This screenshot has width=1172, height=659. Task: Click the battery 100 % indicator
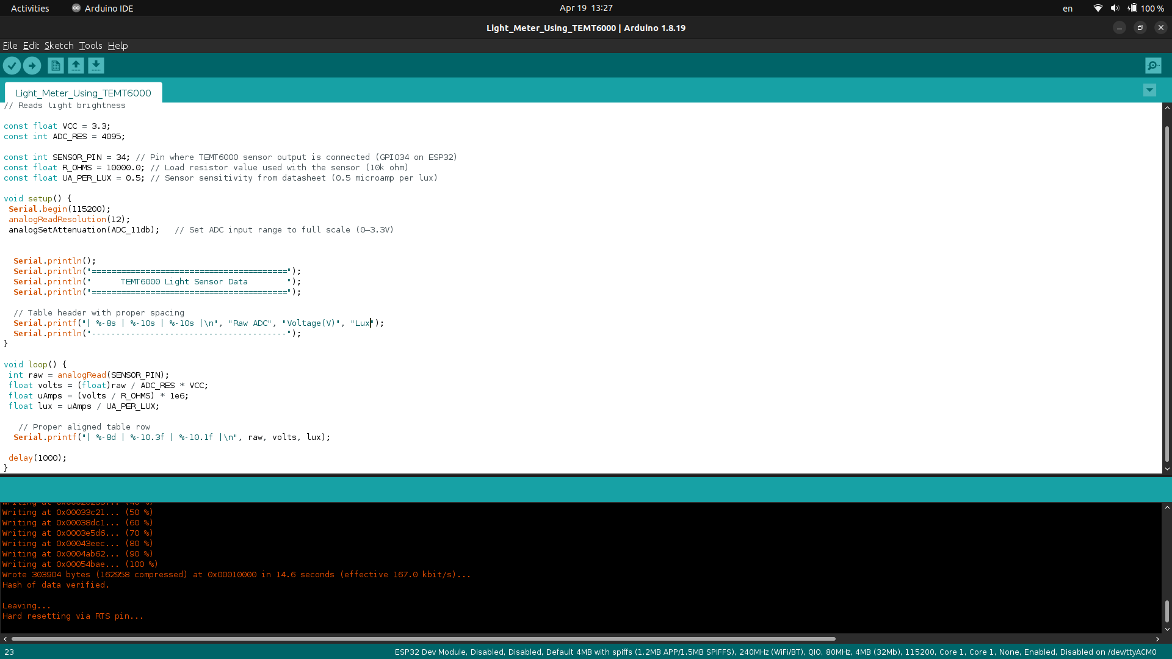click(1146, 8)
